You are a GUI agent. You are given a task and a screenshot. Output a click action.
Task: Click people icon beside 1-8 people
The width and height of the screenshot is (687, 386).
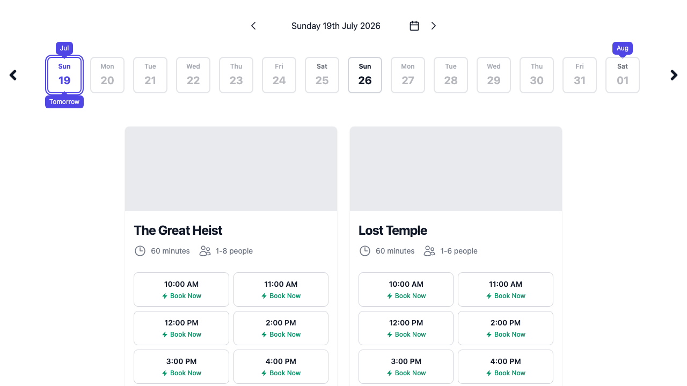tap(205, 251)
